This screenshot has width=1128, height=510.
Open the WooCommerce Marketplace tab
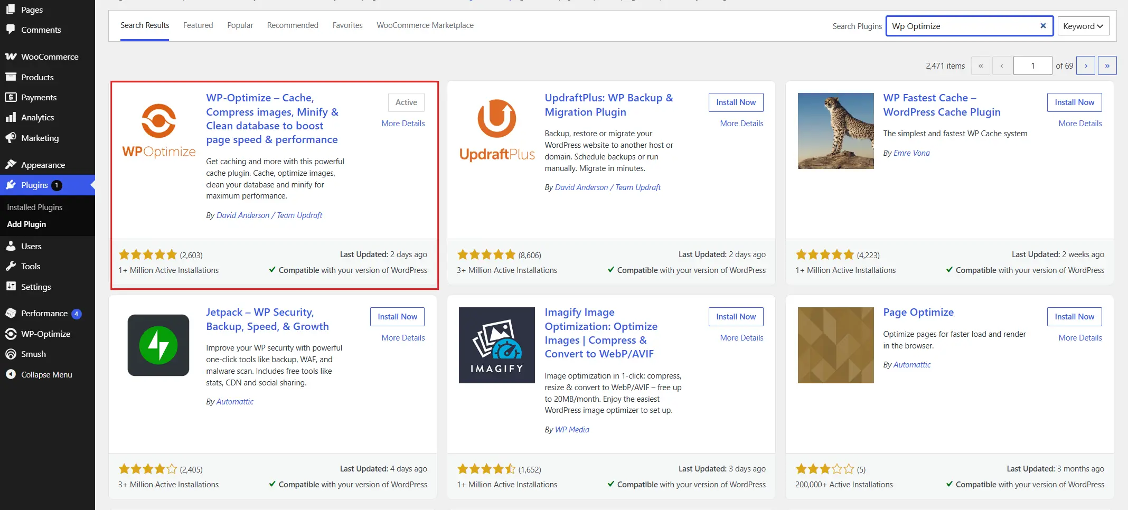[x=425, y=25]
